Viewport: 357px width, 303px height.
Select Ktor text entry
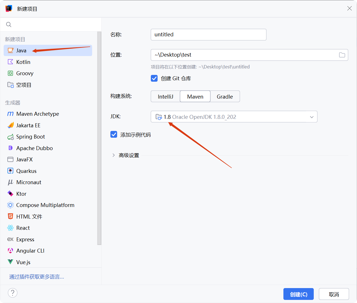point(21,194)
